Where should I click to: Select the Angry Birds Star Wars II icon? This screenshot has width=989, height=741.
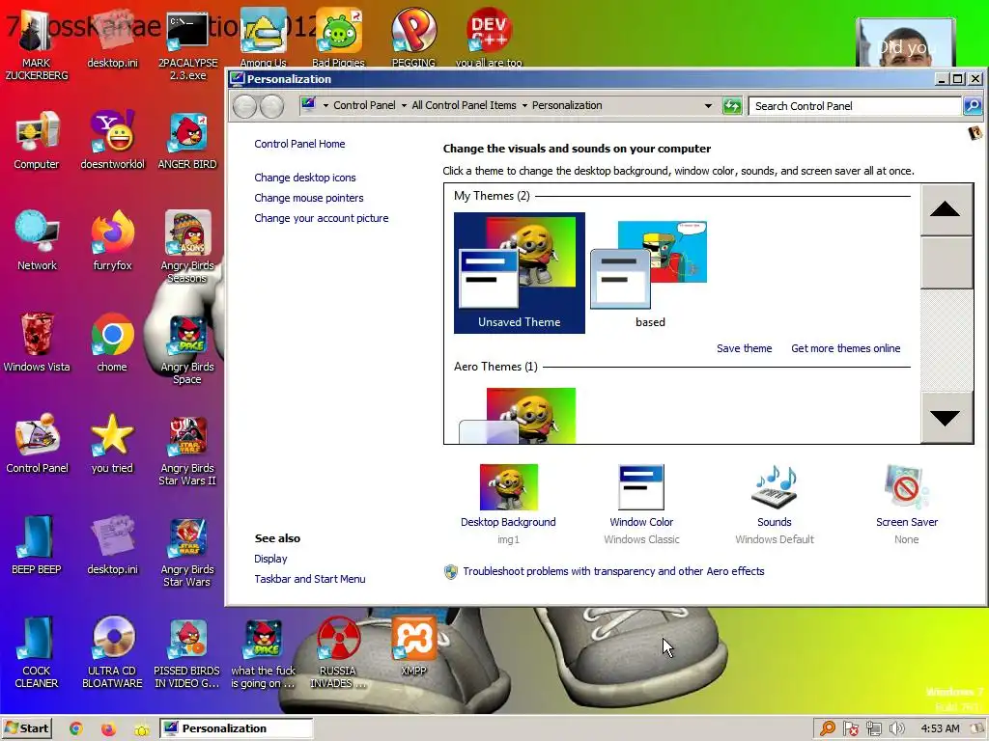[x=187, y=450]
